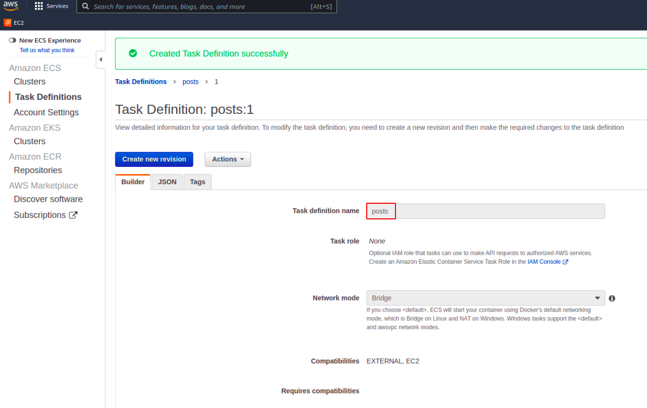Viewport: 647px width, 408px height.
Task: Click the AWS home logo
Action: (11, 6)
